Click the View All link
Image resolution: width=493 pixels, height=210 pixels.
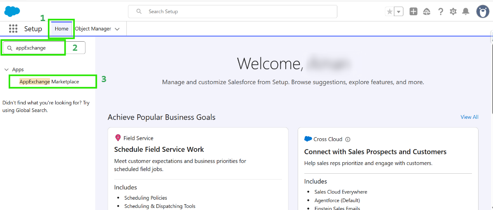point(469,117)
